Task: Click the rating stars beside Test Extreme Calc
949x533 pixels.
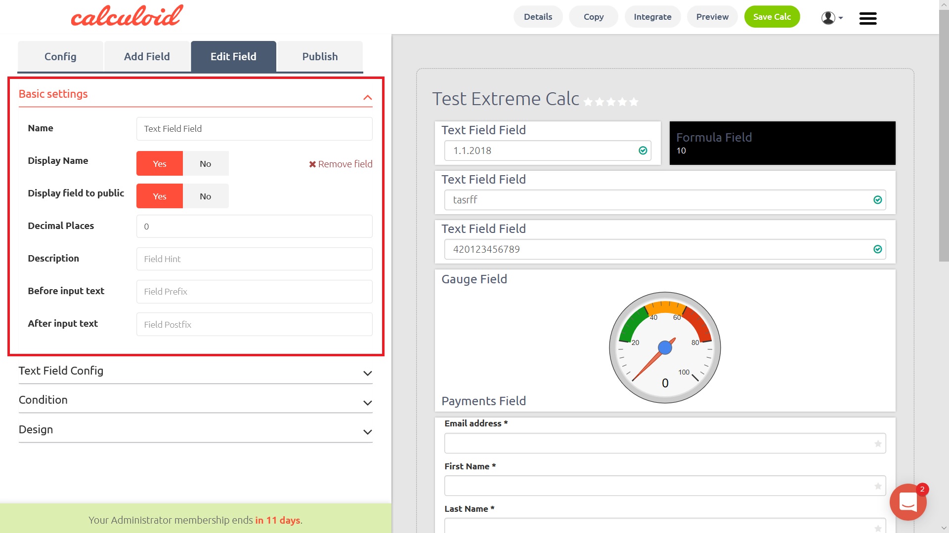Action: tap(611, 102)
